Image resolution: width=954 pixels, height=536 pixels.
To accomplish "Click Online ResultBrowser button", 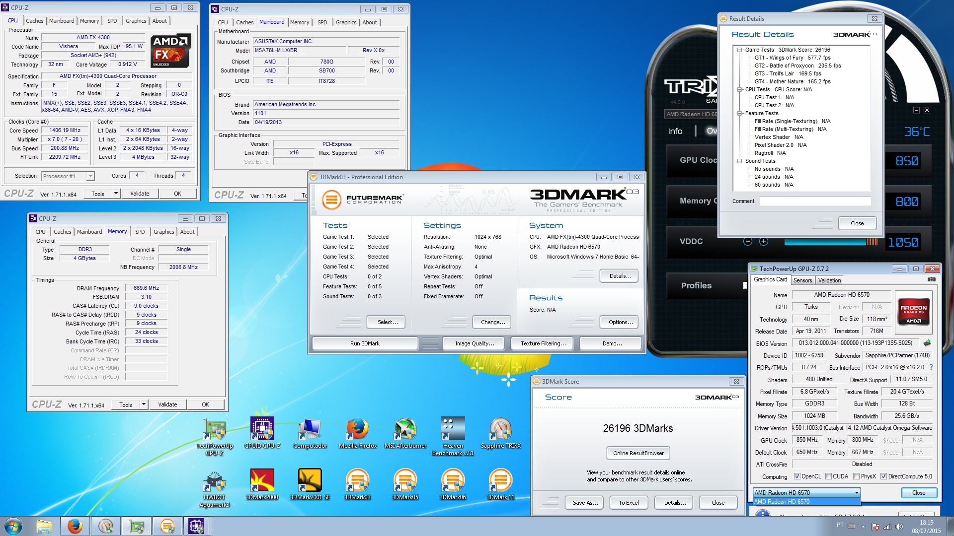I will pyautogui.click(x=638, y=453).
